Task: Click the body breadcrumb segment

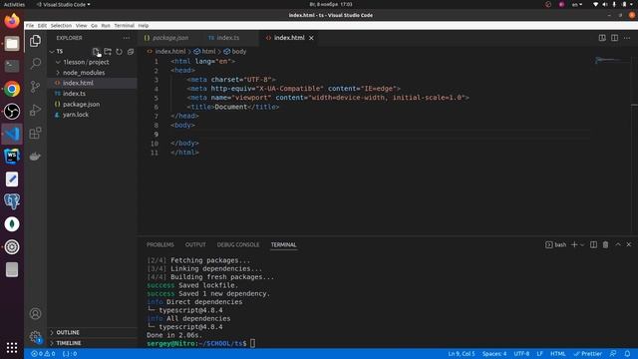Action: pyautogui.click(x=235, y=52)
